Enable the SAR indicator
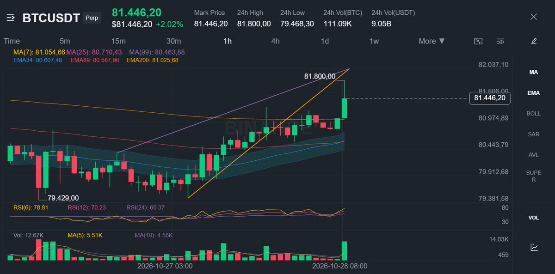 (x=534, y=134)
